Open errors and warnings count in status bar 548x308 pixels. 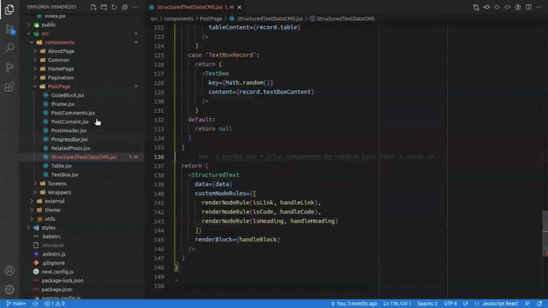(55, 303)
